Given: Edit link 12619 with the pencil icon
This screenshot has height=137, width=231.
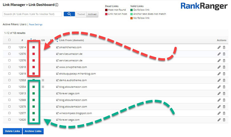Looking at the screenshot, I should click(x=219, y=74).
